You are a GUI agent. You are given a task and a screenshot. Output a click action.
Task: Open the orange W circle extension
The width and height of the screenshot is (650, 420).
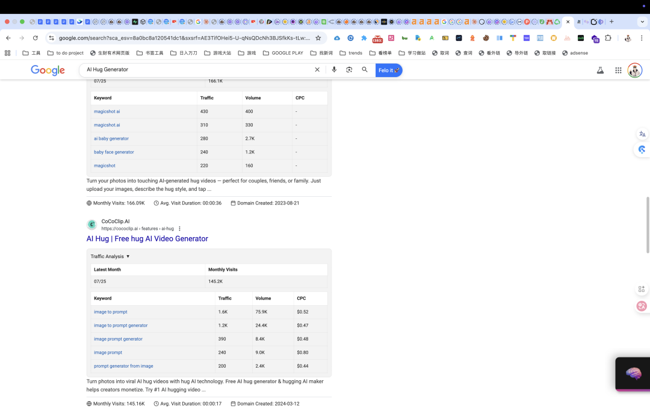pos(554,38)
